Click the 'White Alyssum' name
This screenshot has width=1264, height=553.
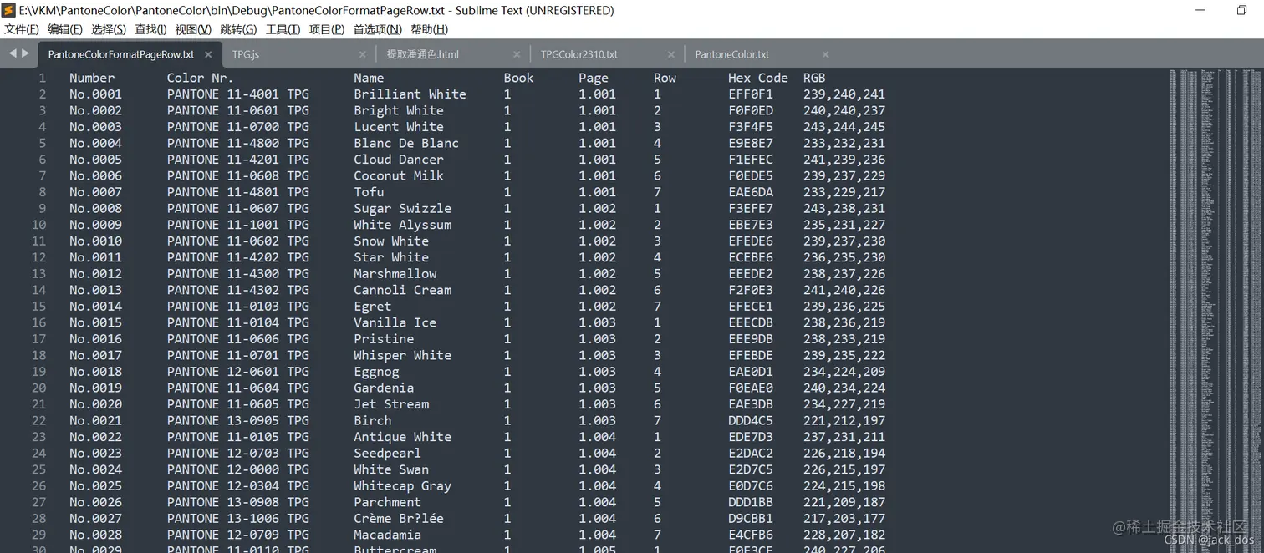click(402, 225)
